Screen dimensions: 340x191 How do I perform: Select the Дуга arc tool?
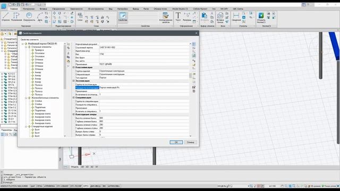40,16
